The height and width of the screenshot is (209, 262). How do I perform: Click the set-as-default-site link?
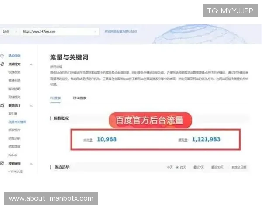(121, 31)
